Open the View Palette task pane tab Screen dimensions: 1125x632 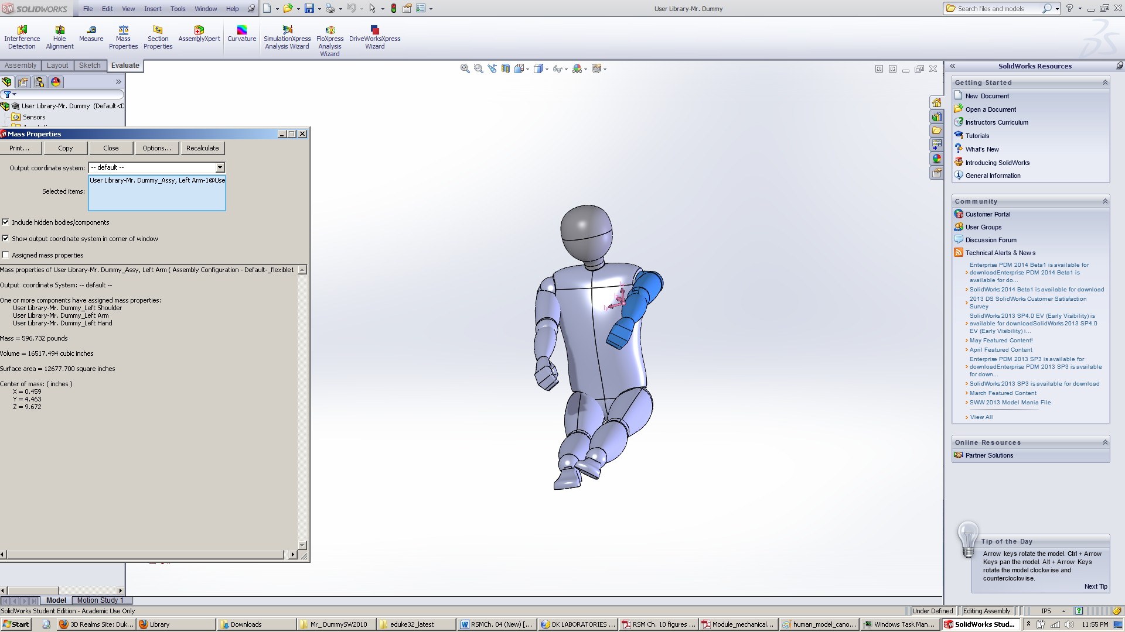point(936,145)
